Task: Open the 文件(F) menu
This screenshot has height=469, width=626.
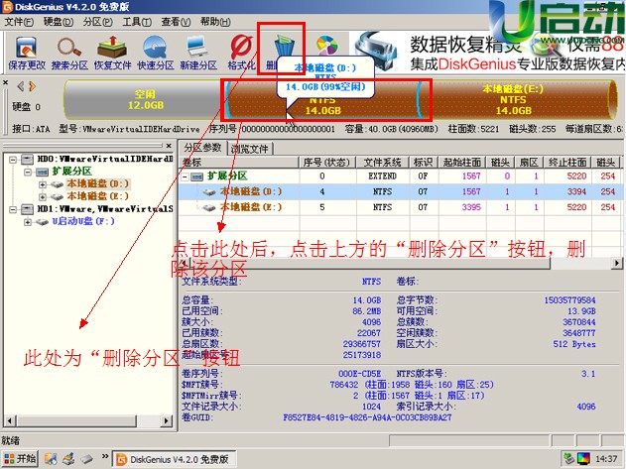Action: 19,22
